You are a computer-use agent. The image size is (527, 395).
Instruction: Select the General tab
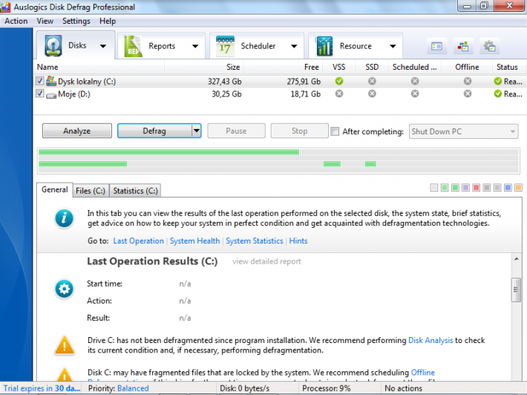54,189
